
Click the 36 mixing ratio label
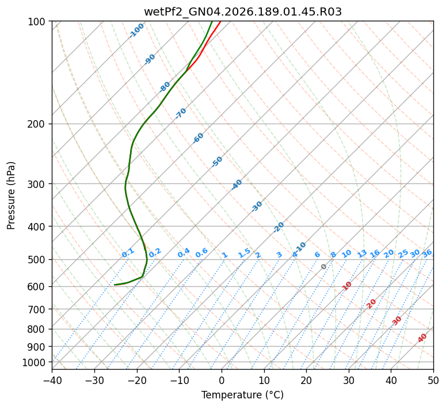pos(427,254)
